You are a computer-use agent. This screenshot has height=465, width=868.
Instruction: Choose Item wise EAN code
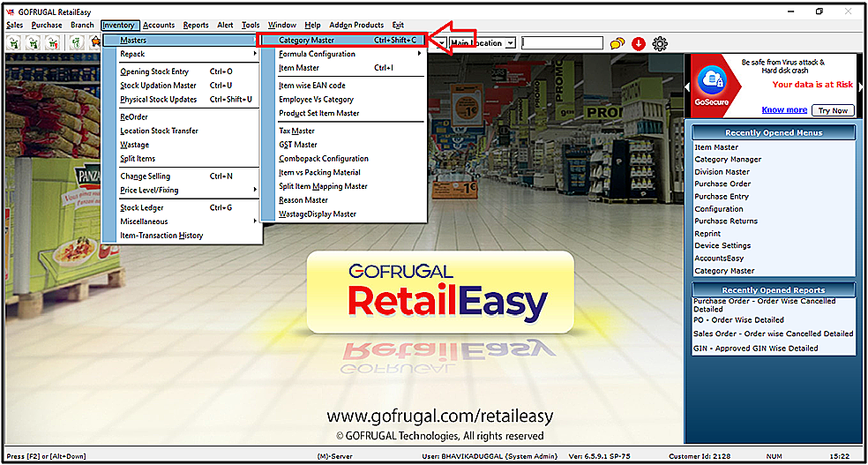pyautogui.click(x=342, y=86)
